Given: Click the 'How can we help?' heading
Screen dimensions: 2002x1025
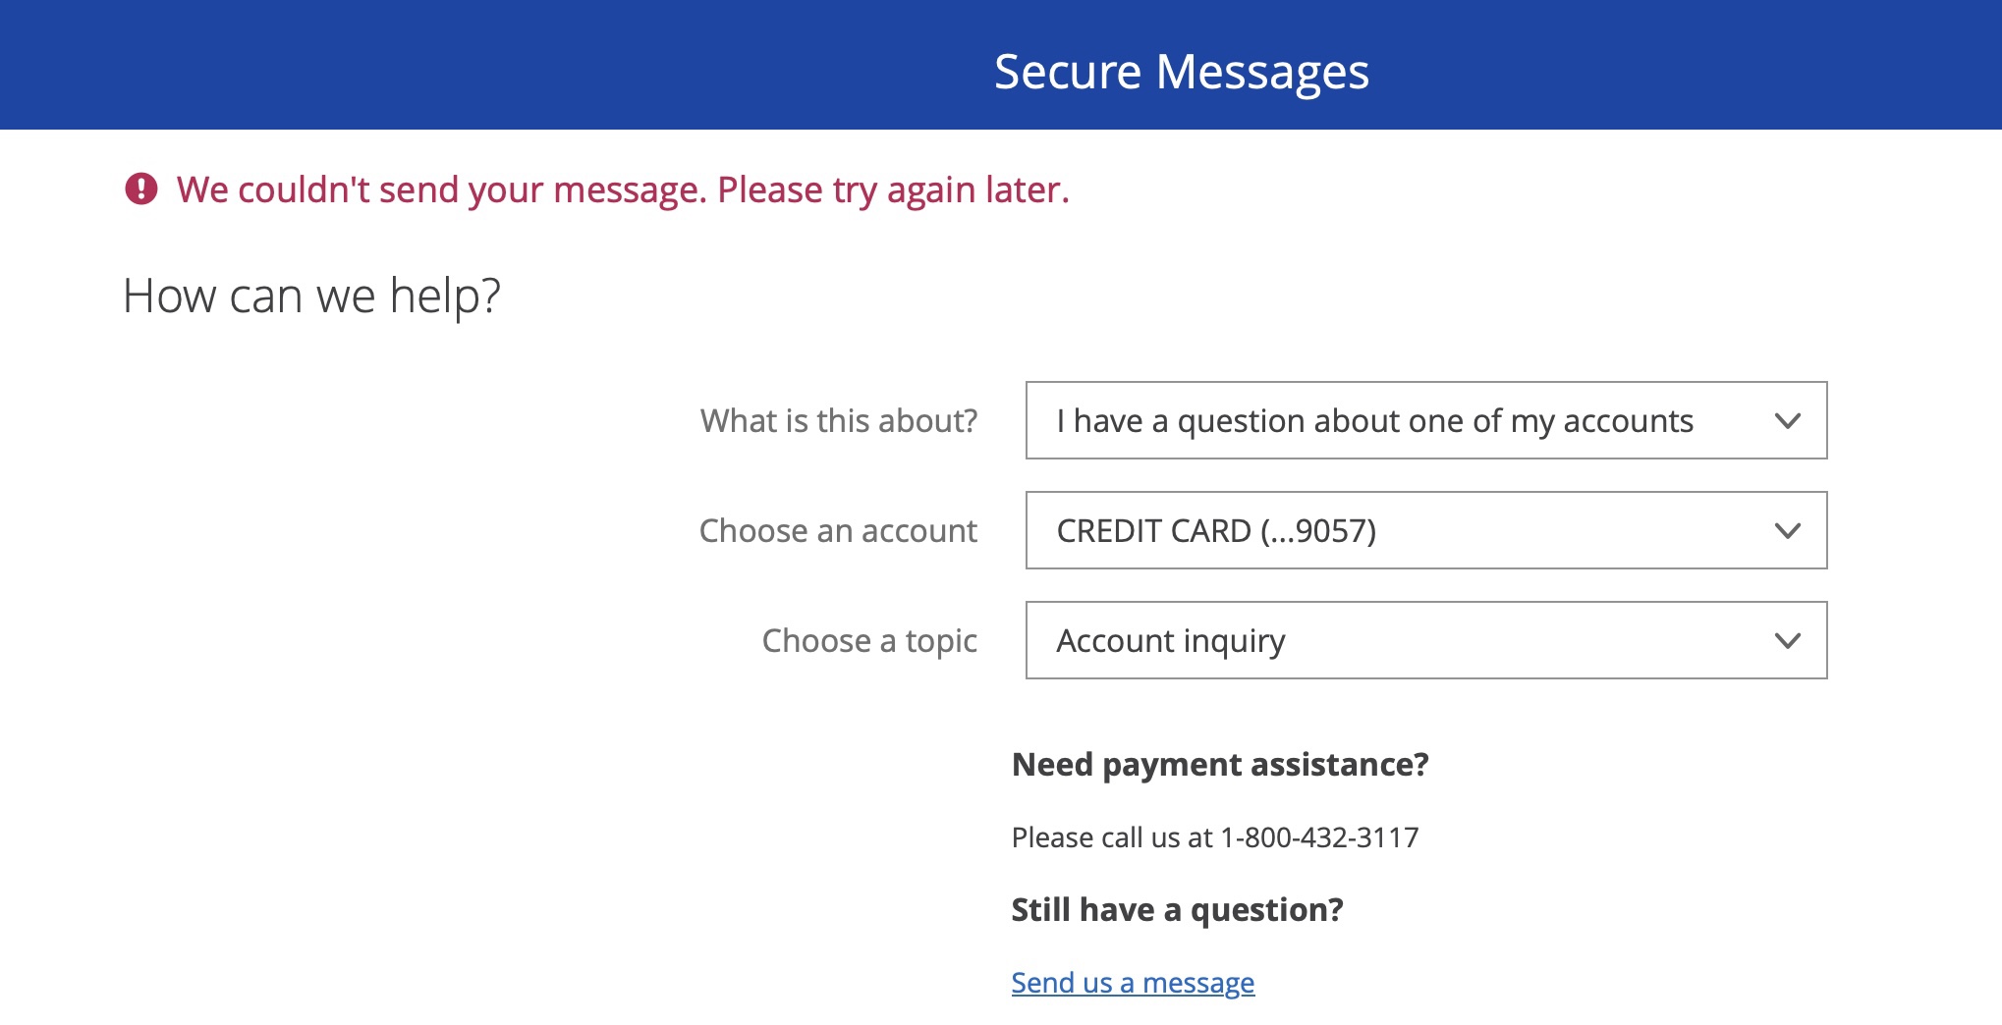Looking at the screenshot, I should click(x=311, y=296).
